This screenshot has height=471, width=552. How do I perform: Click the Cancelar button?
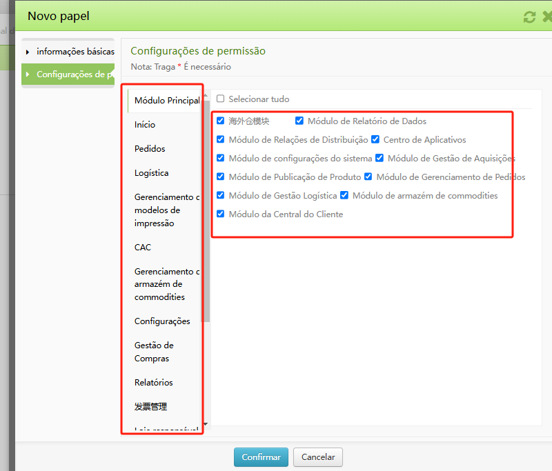click(x=317, y=457)
